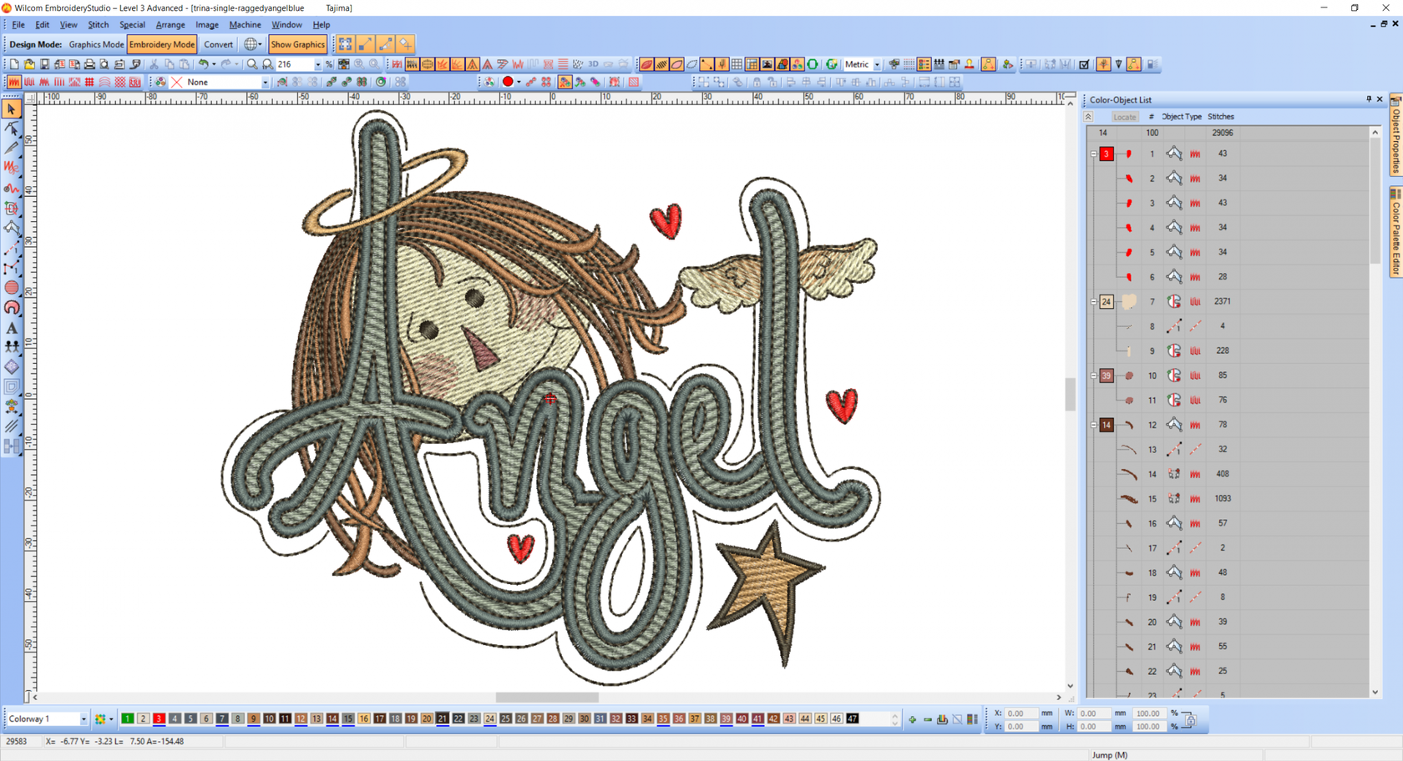Image resolution: width=1403 pixels, height=761 pixels.
Task: Pick palette color swatch 1 (green)
Action: coord(127,718)
